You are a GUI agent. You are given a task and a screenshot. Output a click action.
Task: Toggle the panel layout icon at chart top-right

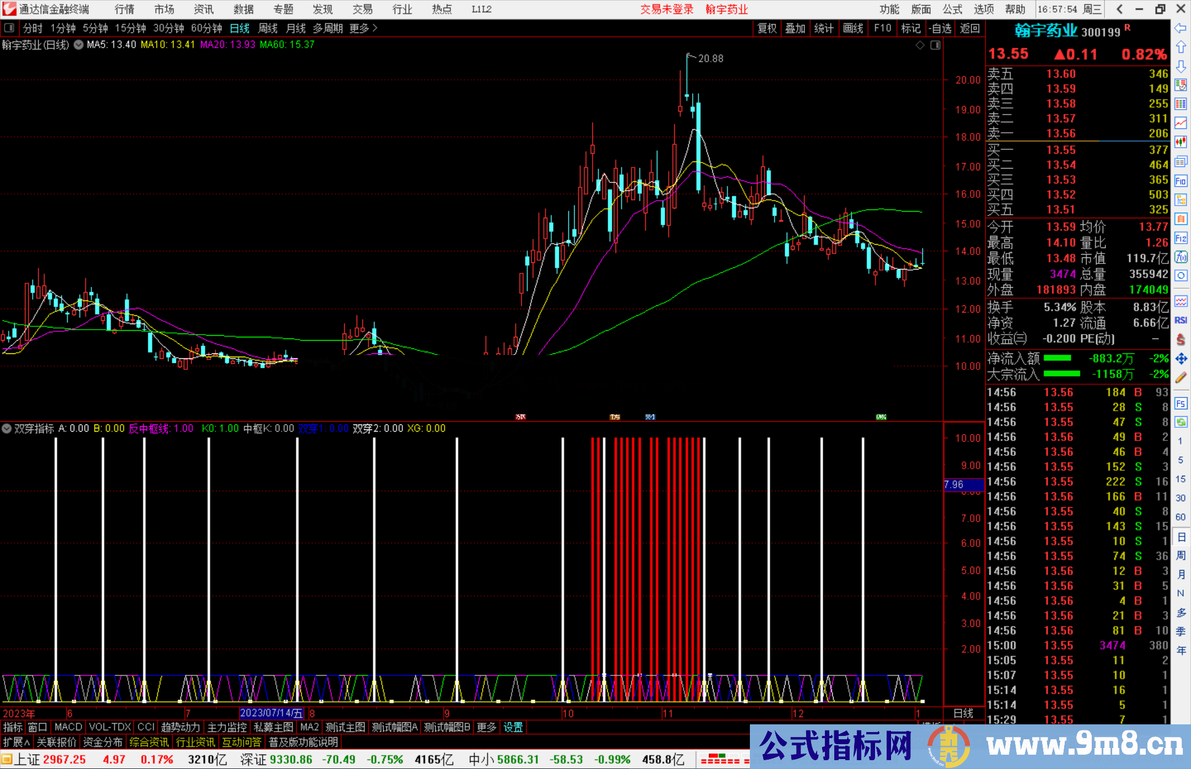(935, 45)
